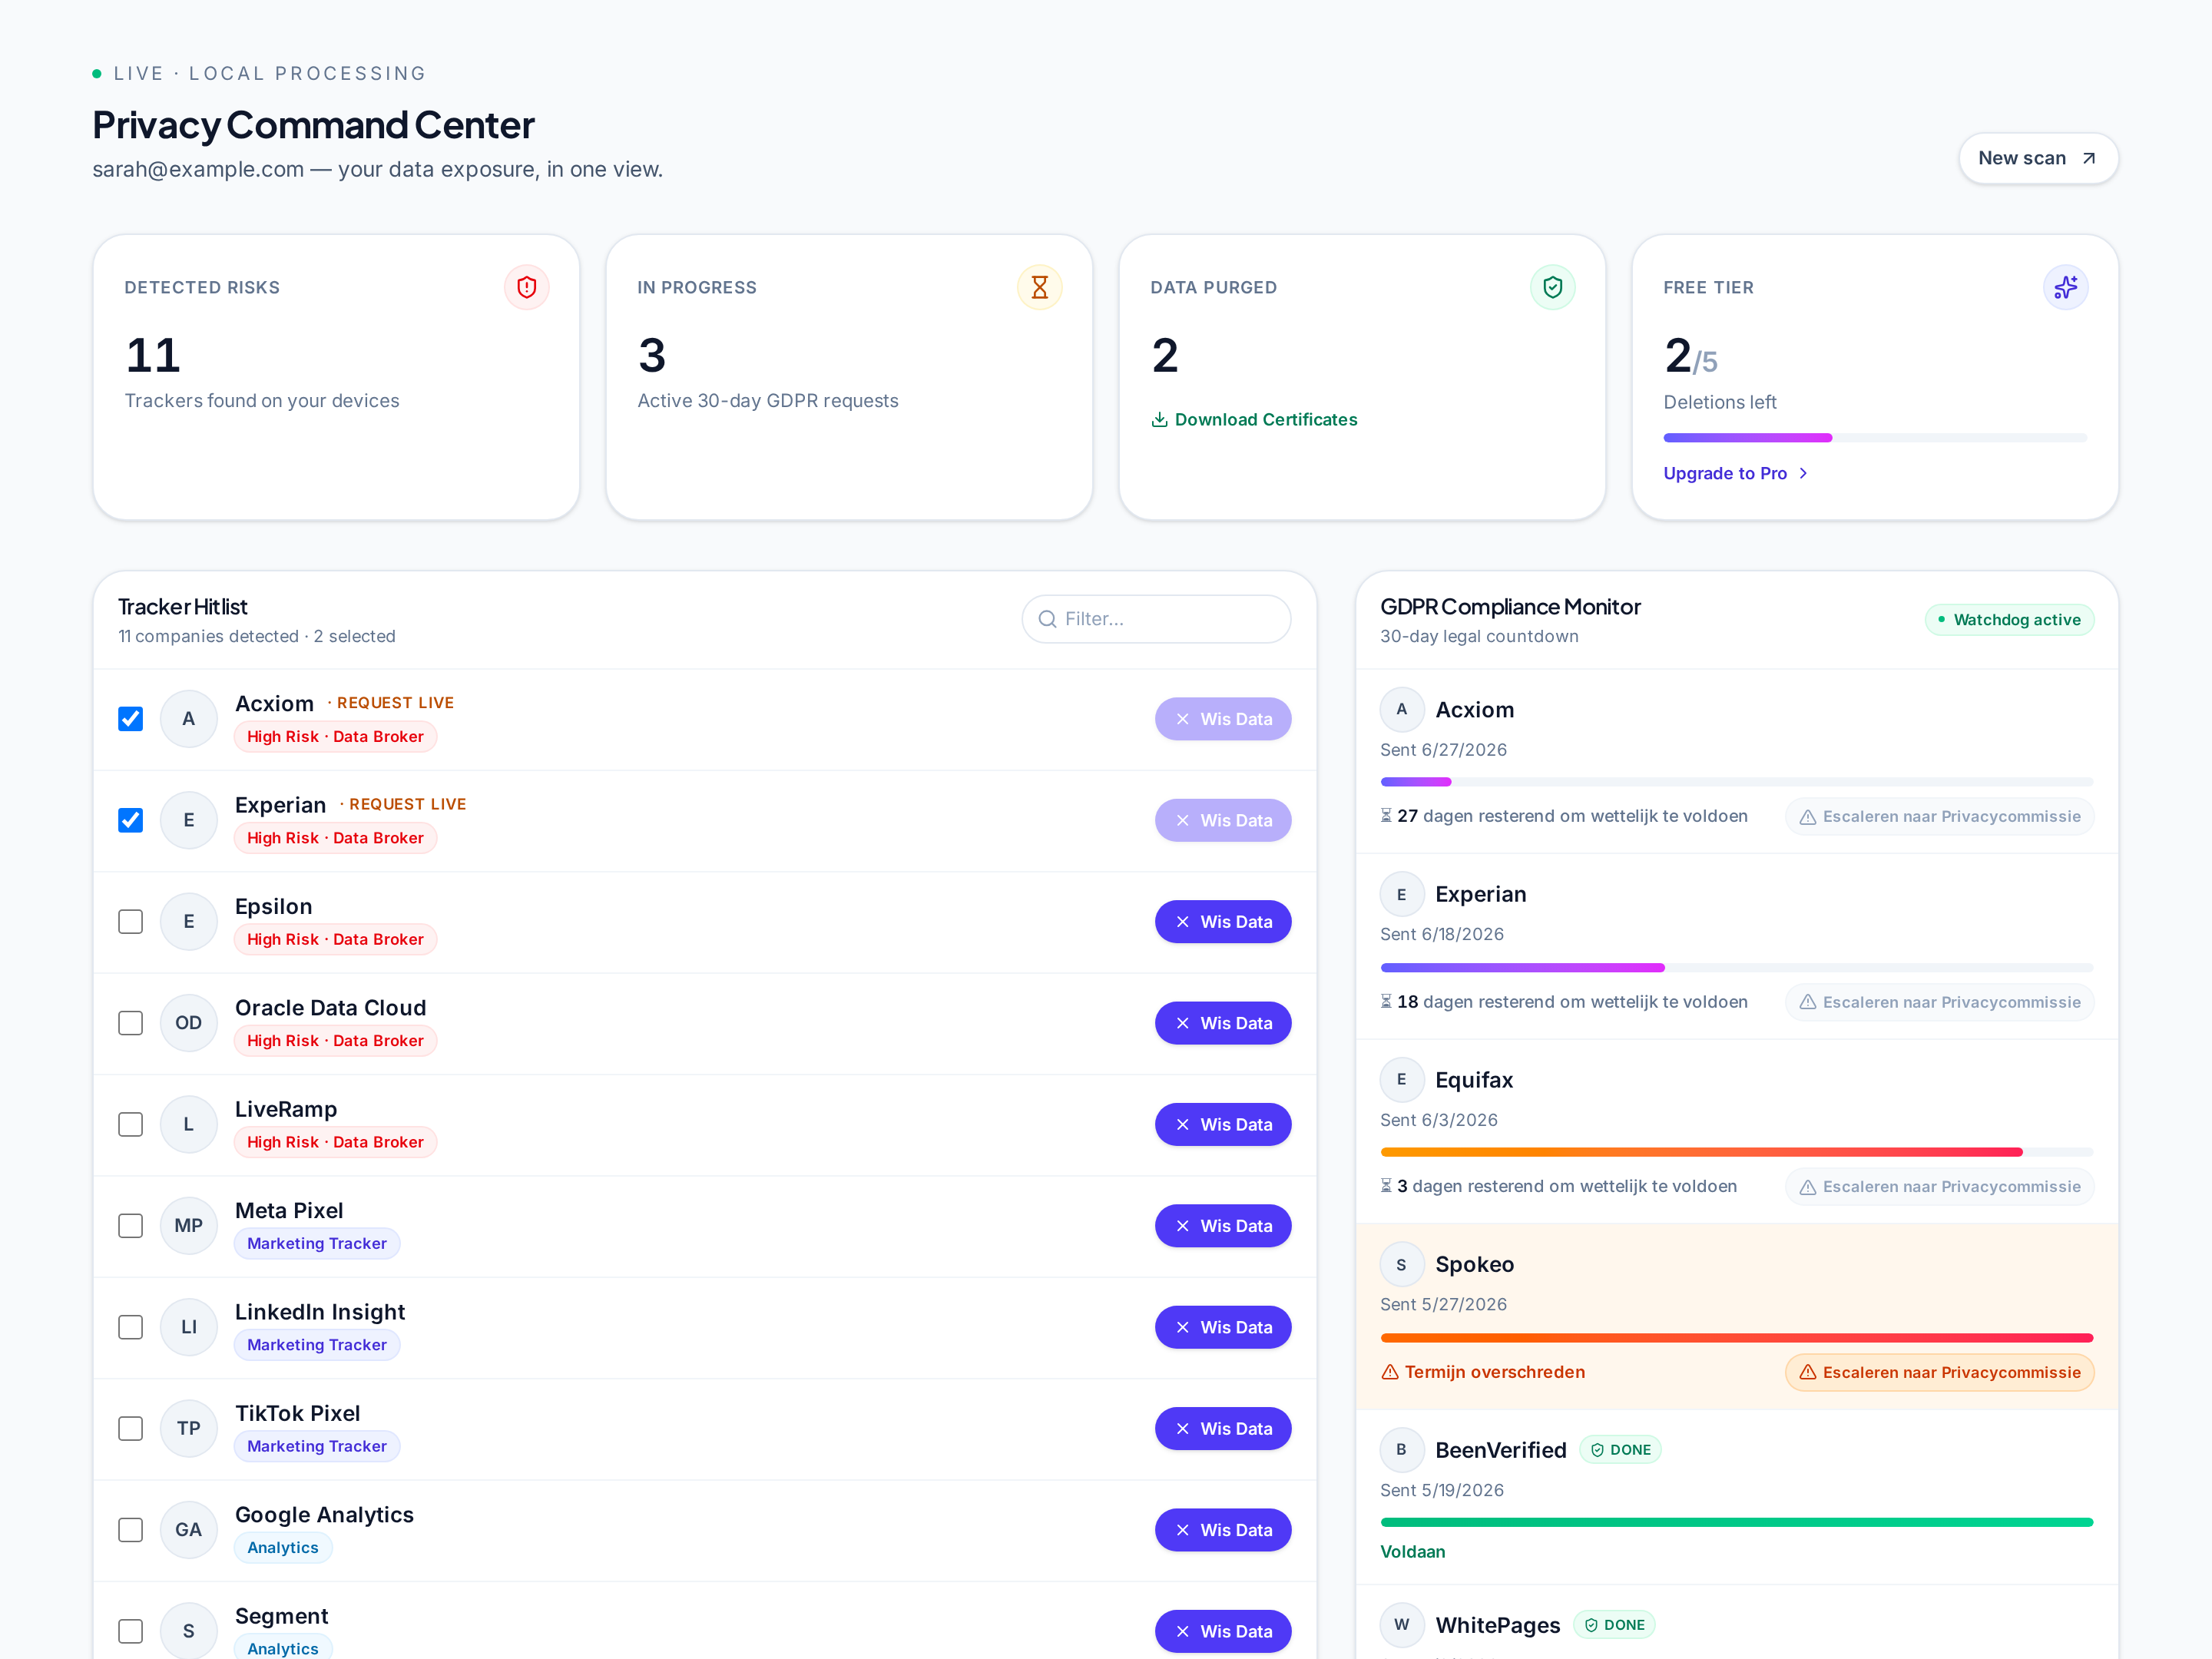Click the Acxiom avatar in Tracker Hitlist
The image size is (2212, 1659).
coord(188,719)
